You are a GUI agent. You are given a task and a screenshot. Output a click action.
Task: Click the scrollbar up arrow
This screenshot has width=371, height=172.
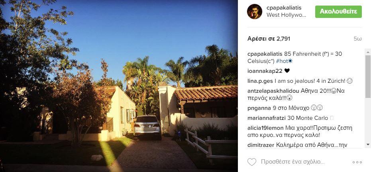tap(368, 52)
